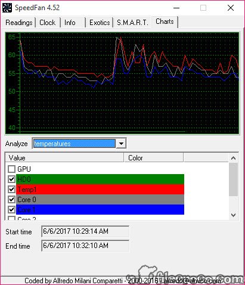The height and width of the screenshot is (285, 245).
Task: Open the S.M.A.R.T. tab
Action: tap(132, 23)
